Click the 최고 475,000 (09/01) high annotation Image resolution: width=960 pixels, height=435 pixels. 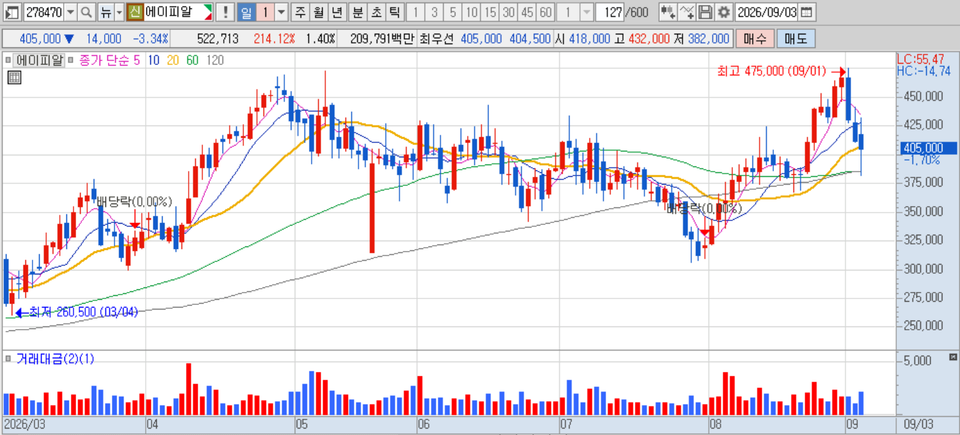772,71
